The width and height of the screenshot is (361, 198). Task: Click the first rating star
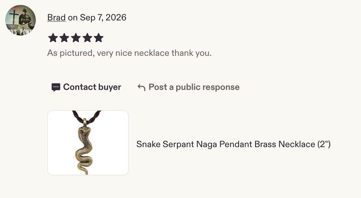click(x=53, y=38)
